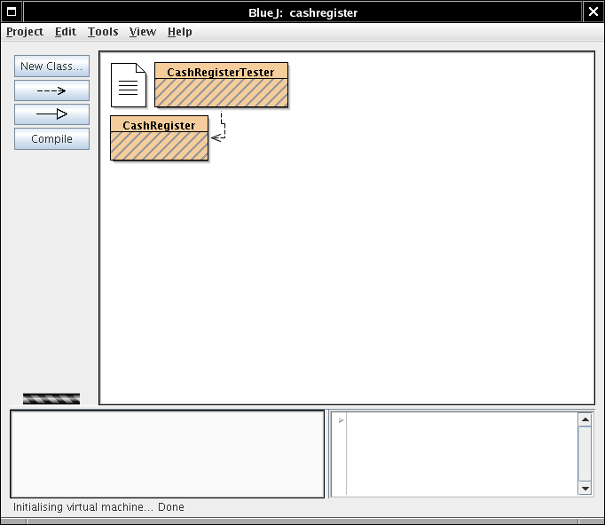Screen dimensions: 605x525
Task: Click the dashed dependency arrow between classes
Action: coord(224,125)
